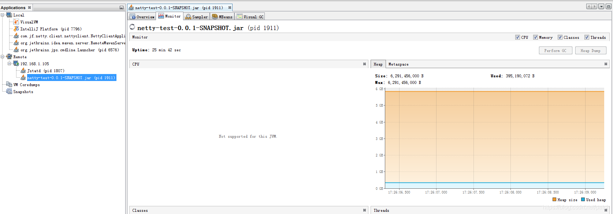Image resolution: width=613 pixels, height=214 pixels.
Task: Minimize the Applications panel
Action: [x=122, y=8]
